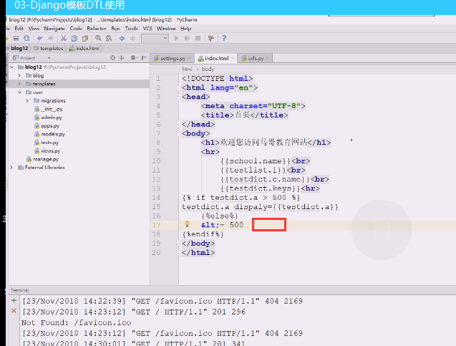Viewport: 456px width, 346px height.
Task: Click index.html in the navigation breadcrumb
Action: [x=84, y=48]
